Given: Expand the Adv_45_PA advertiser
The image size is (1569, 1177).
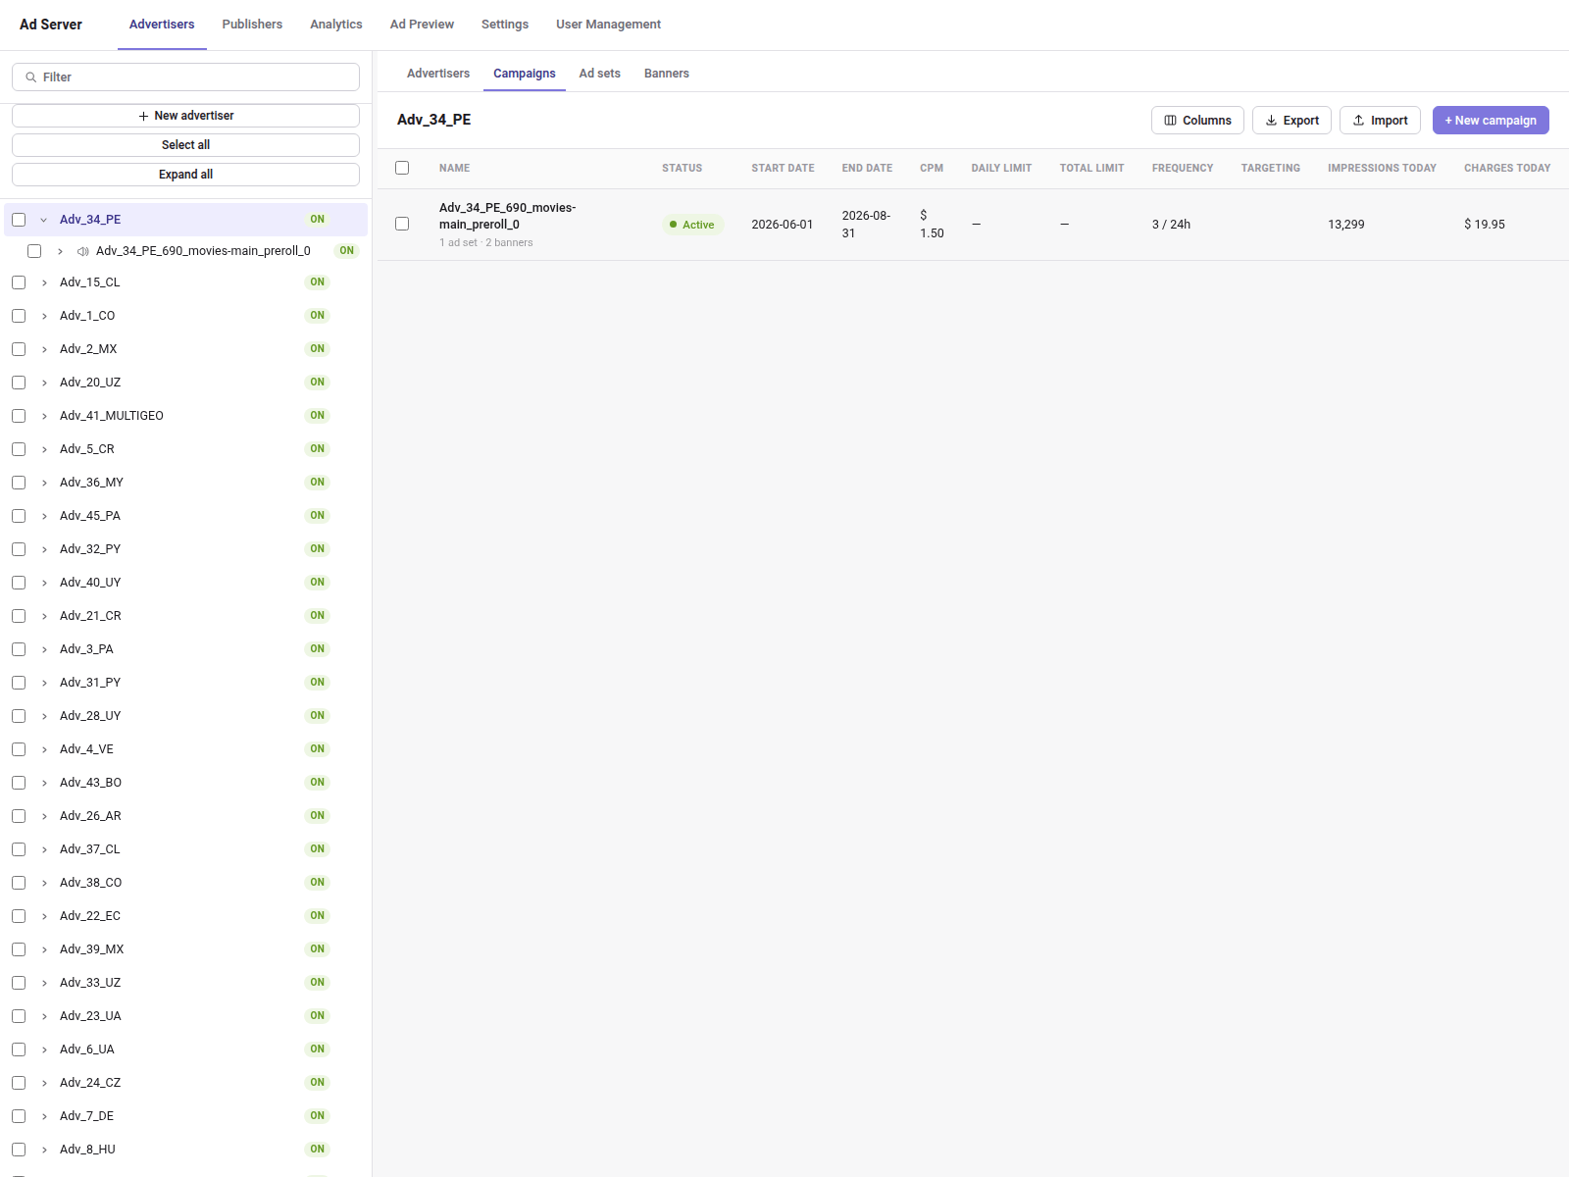Looking at the screenshot, I should (x=44, y=516).
